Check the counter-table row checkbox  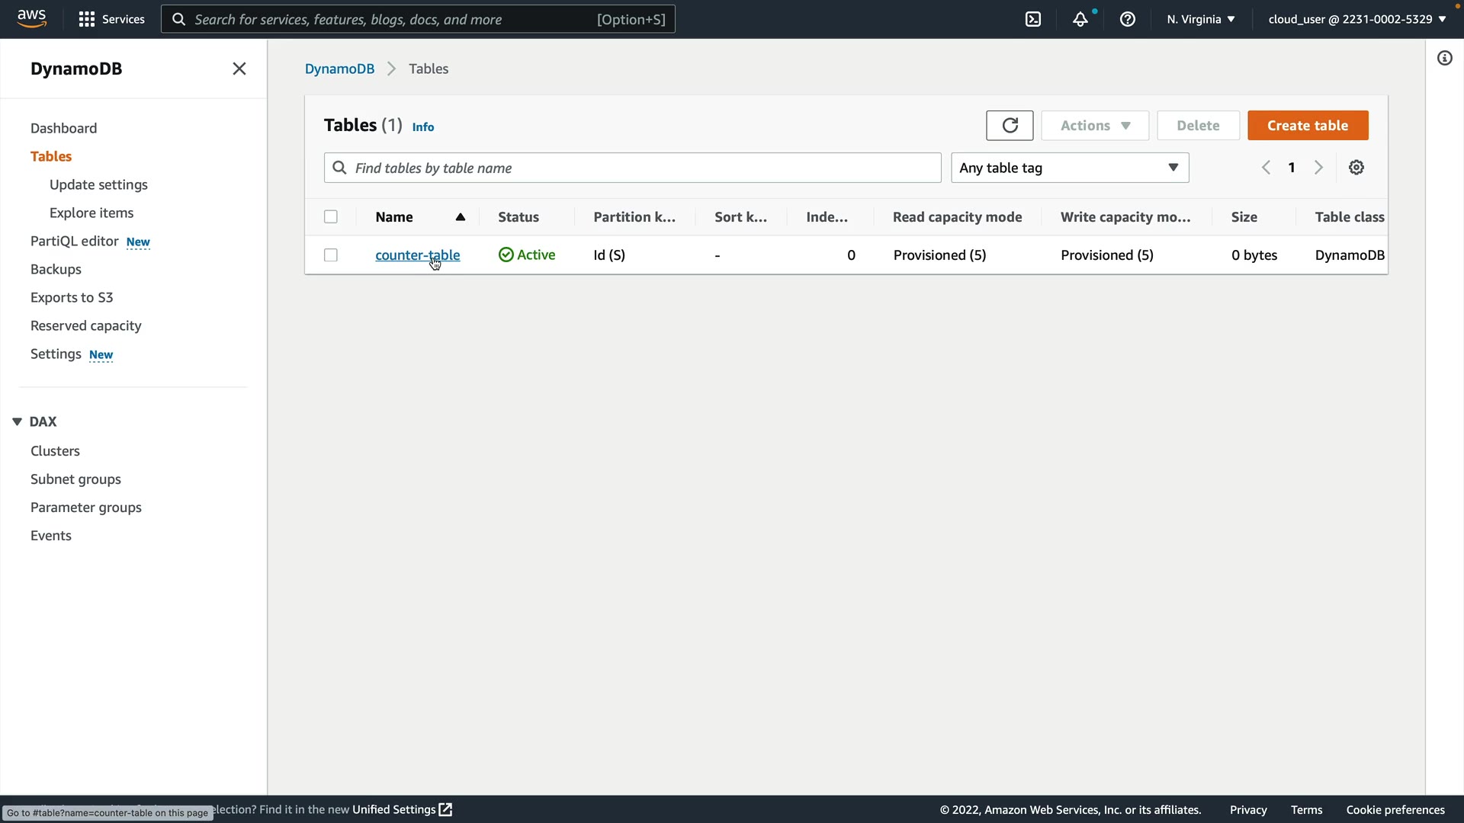pos(331,255)
